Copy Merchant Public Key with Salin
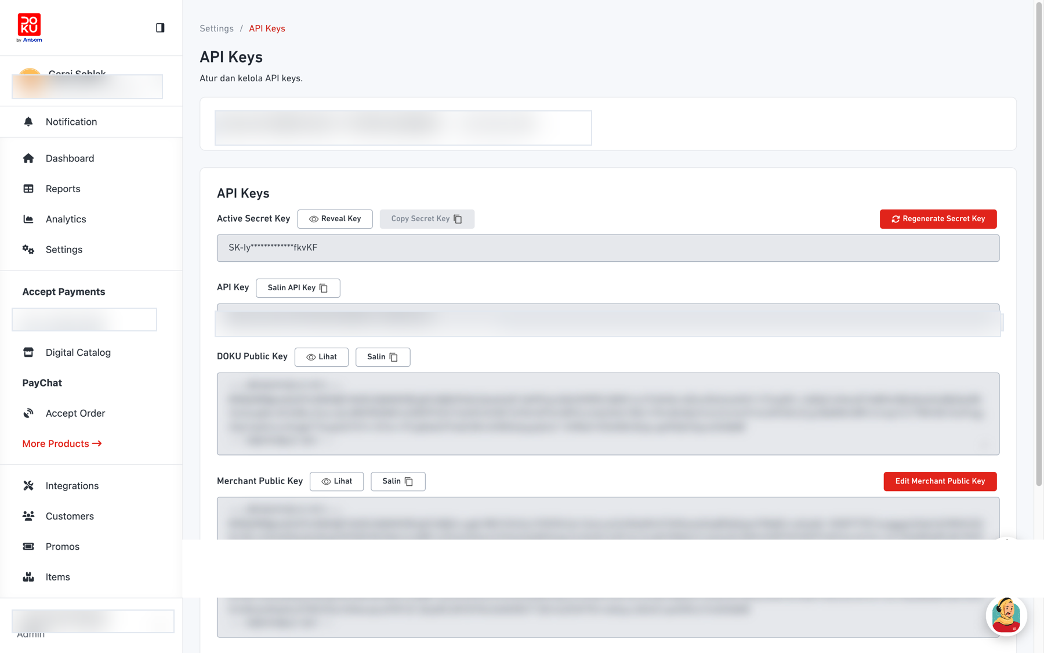The width and height of the screenshot is (1044, 653). tap(398, 481)
